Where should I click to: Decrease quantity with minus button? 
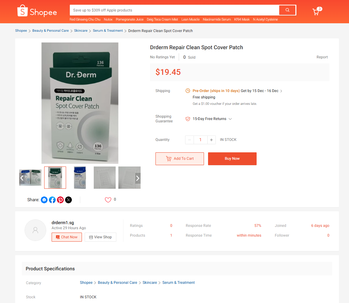point(190,140)
